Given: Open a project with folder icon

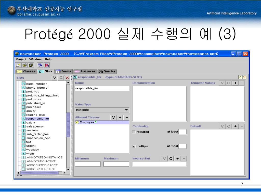Looking at the screenshot, I should pyautogui.click(x=24, y=65).
